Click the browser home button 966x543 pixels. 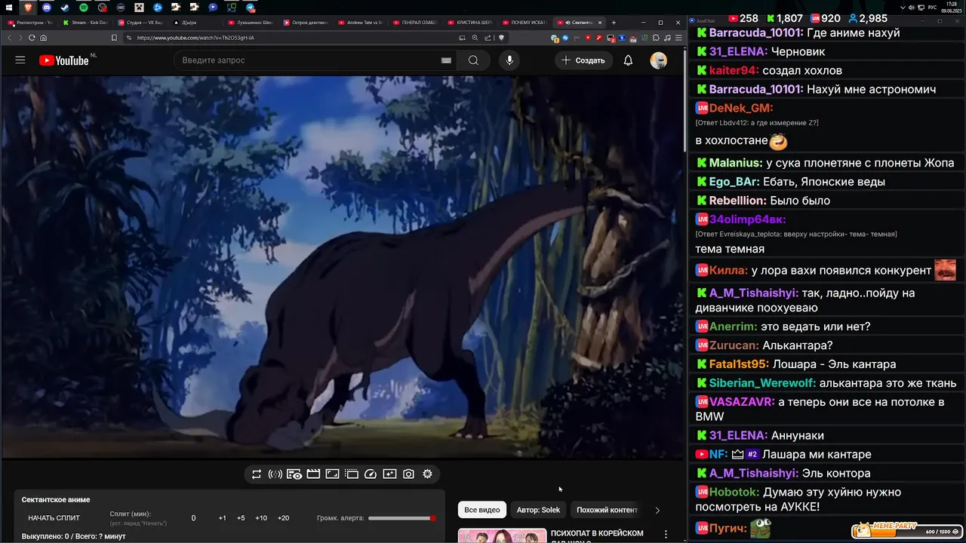coord(44,38)
